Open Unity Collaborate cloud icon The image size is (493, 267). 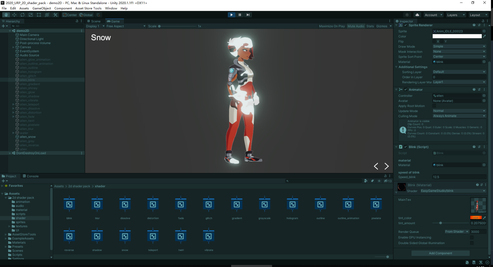[417, 15]
